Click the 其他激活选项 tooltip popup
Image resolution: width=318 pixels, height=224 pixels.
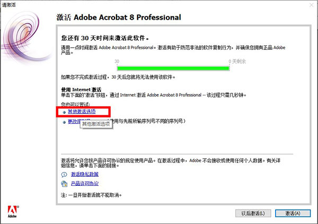[96, 124]
